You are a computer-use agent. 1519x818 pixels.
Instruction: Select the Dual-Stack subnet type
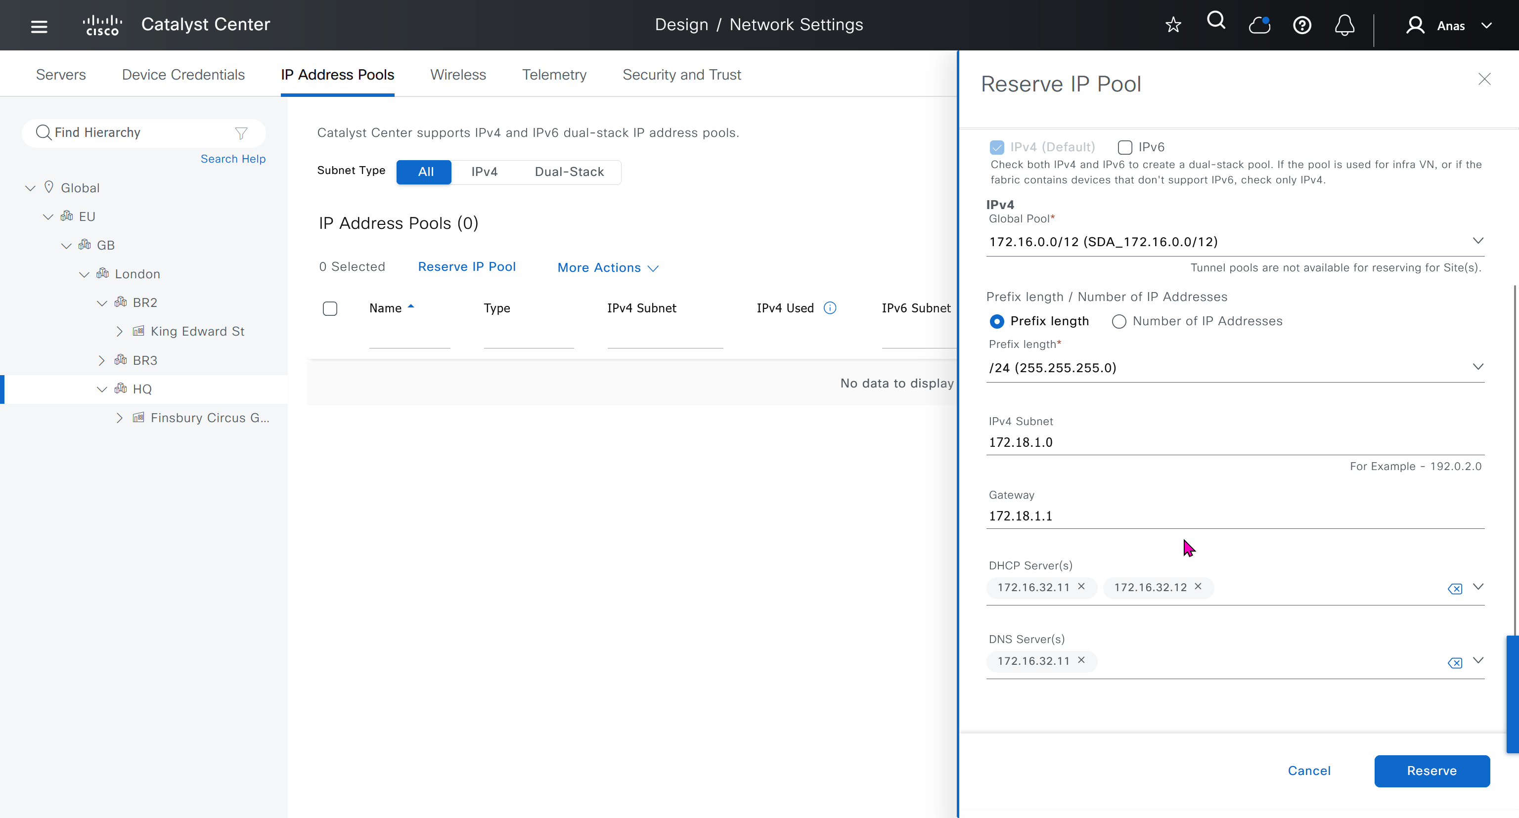569,172
